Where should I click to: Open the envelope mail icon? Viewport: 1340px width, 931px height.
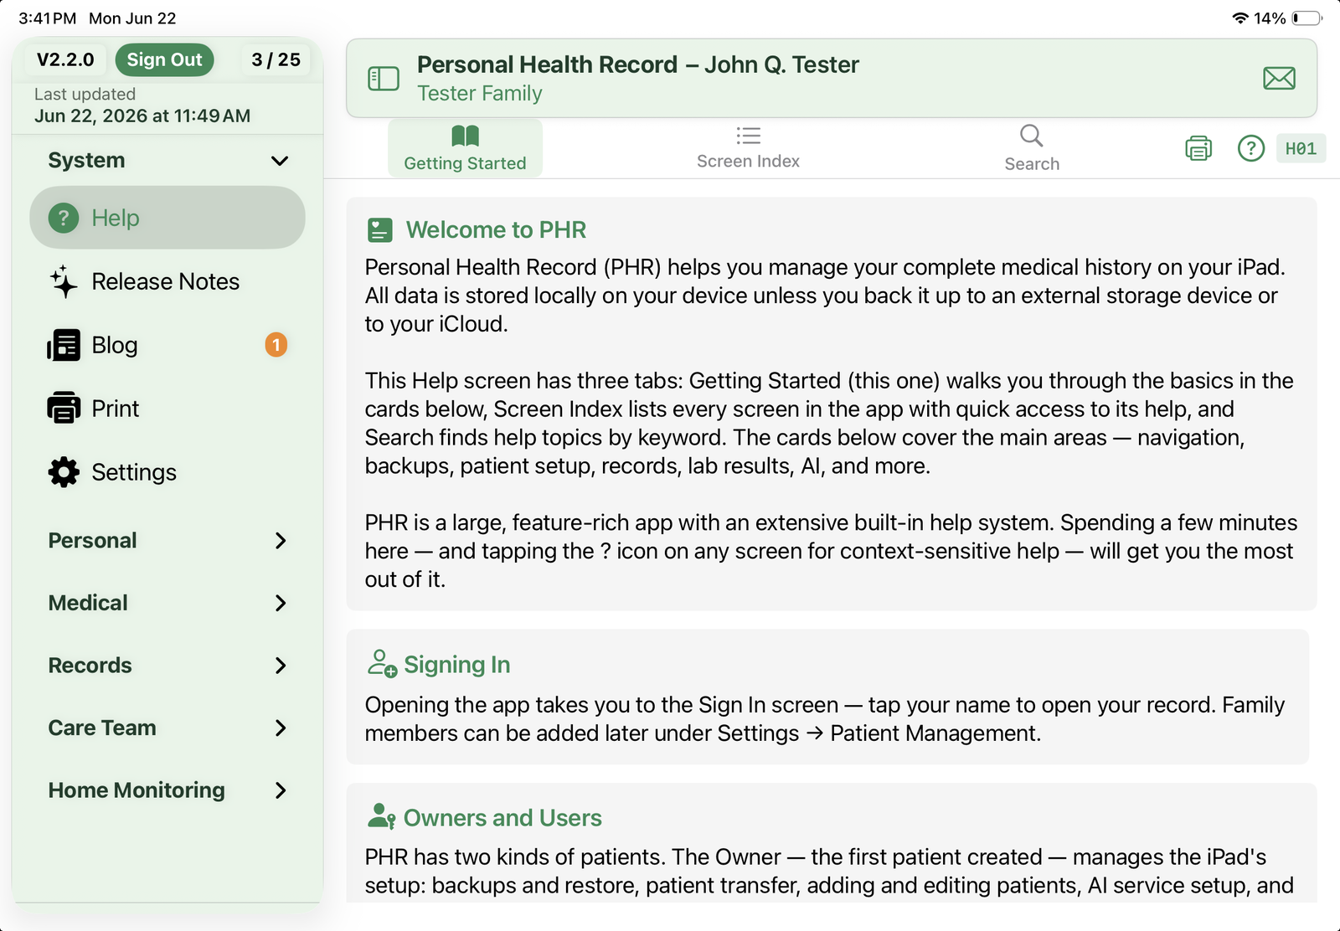(1279, 79)
